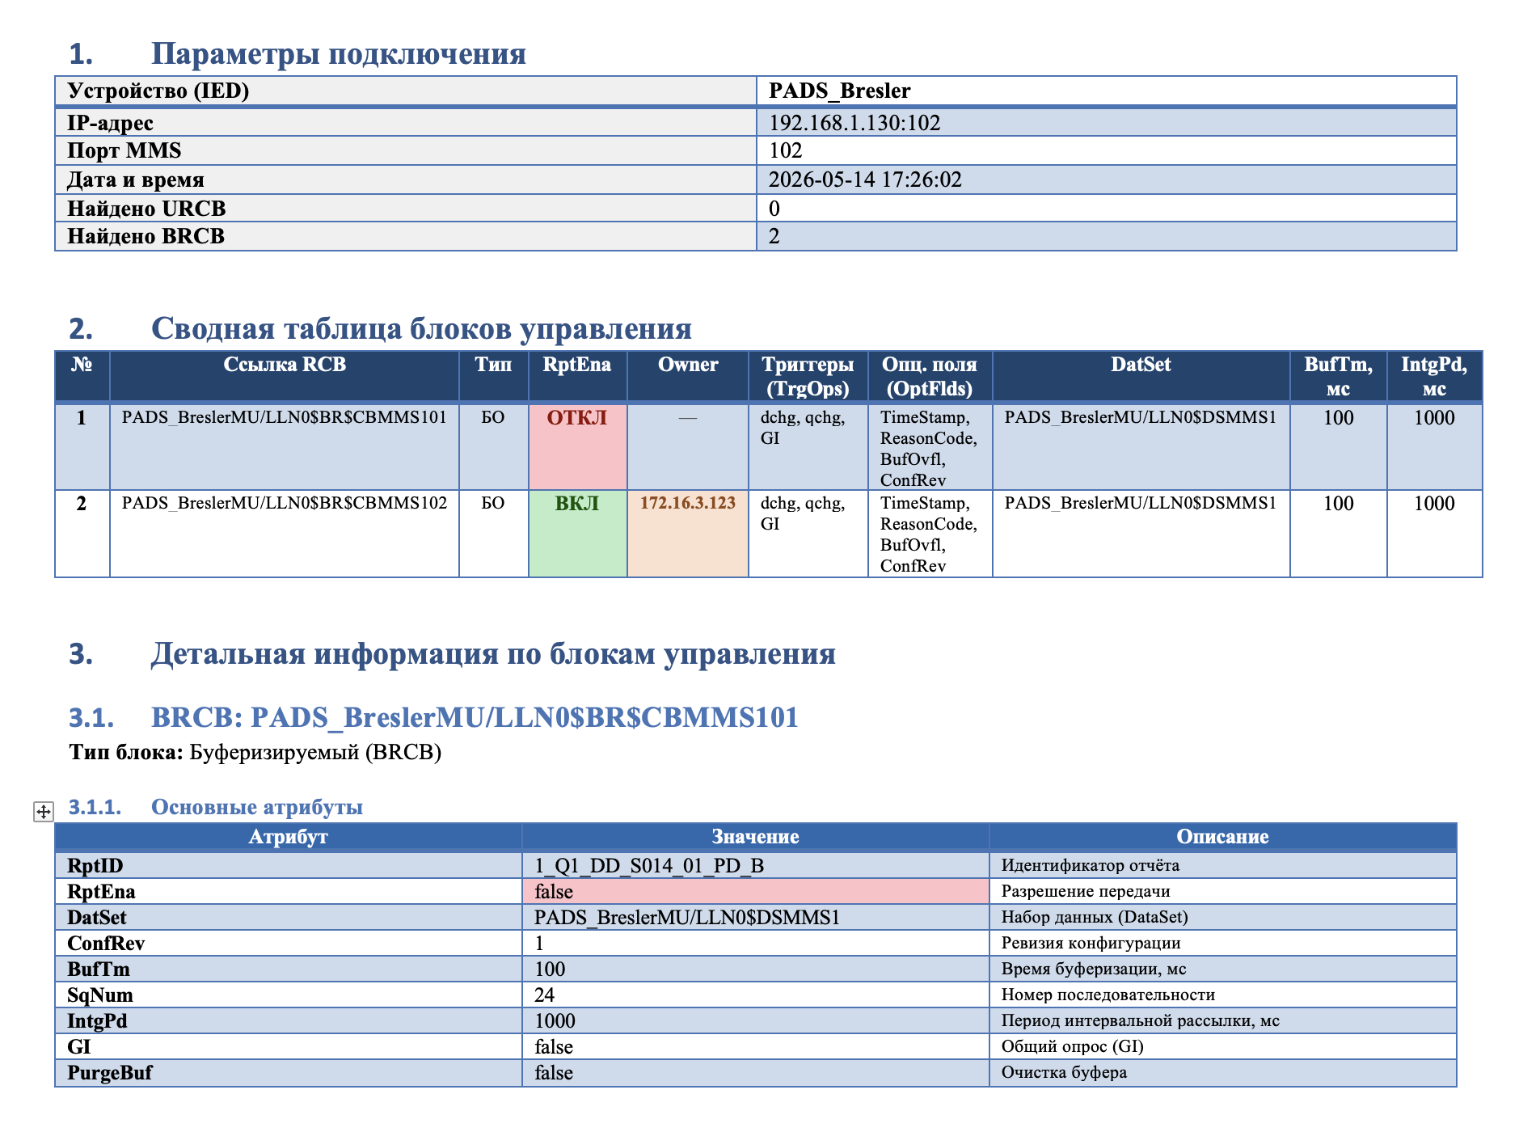Click the IP address value 192.168.1.130:102
This screenshot has width=1540, height=1132.
854,123
